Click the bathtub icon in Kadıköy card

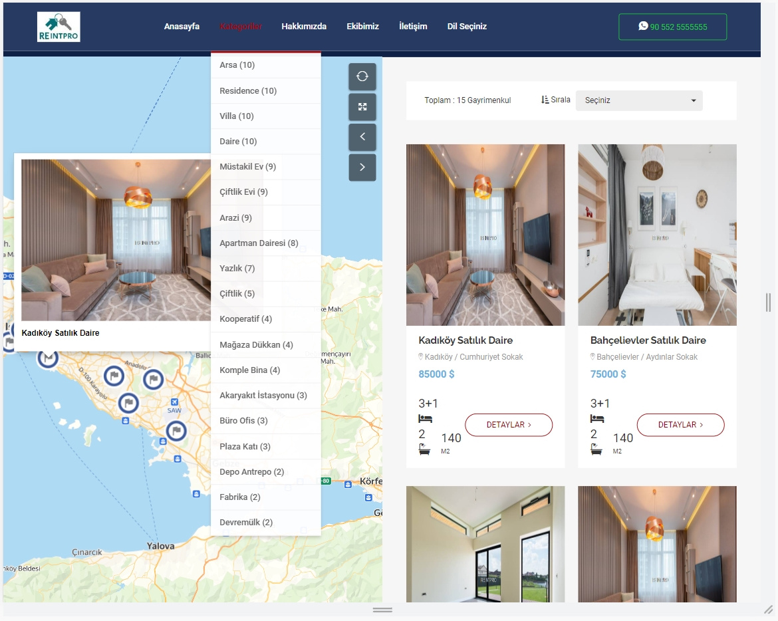point(424,449)
